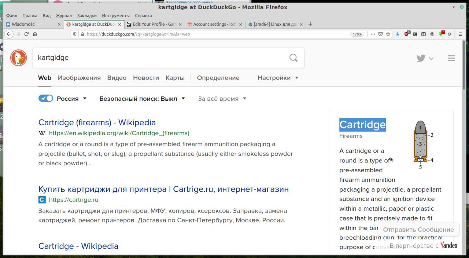The image size is (469, 258).
Task: Select the Изображения search category
Action: click(x=79, y=78)
